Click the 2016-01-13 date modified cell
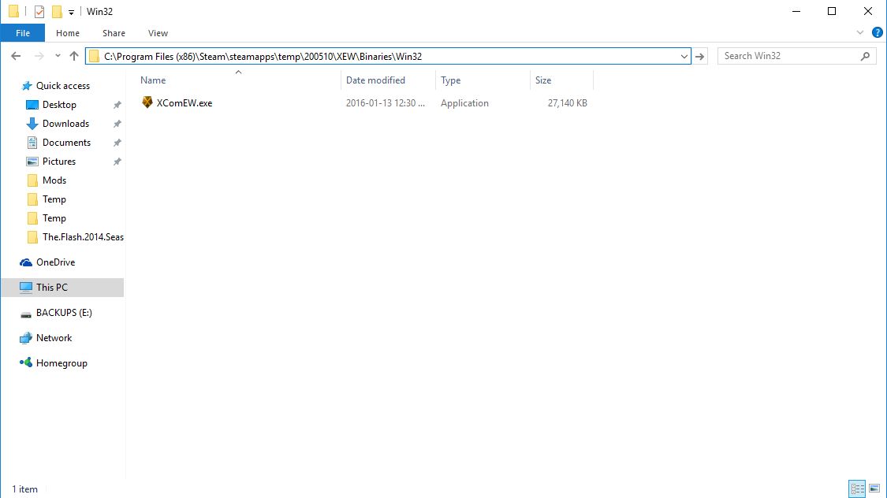Image resolution: width=887 pixels, height=498 pixels. click(x=386, y=103)
